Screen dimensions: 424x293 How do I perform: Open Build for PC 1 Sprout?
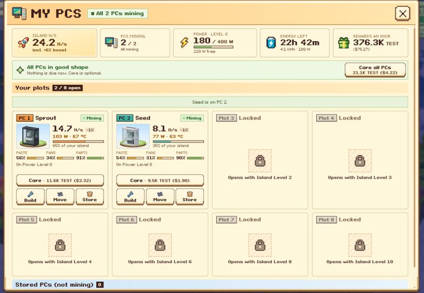point(31,197)
